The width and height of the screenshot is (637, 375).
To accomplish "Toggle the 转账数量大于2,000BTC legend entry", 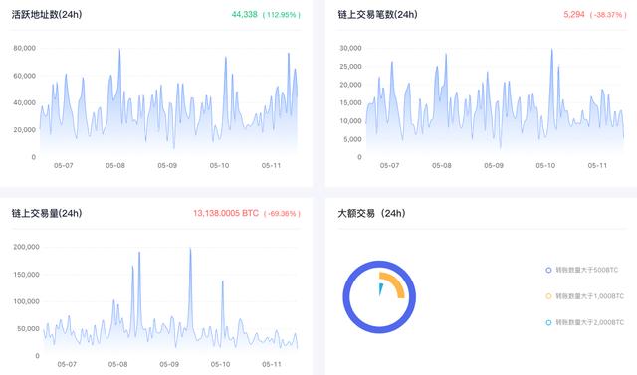I will pyautogui.click(x=584, y=322).
